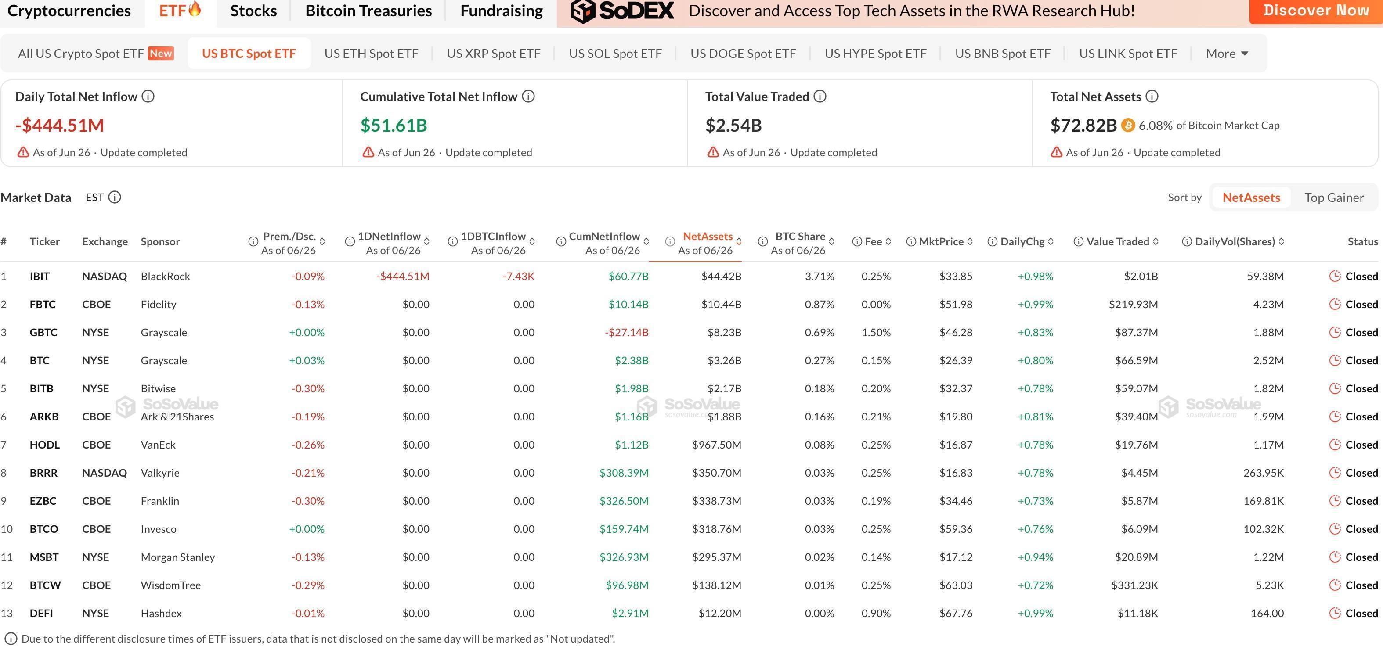This screenshot has height=650, width=1383.
Task: Click the SoDEX logo in banner
Action: tap(622, 11)
